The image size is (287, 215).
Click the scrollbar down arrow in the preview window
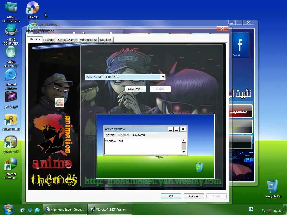pos(184,152)
